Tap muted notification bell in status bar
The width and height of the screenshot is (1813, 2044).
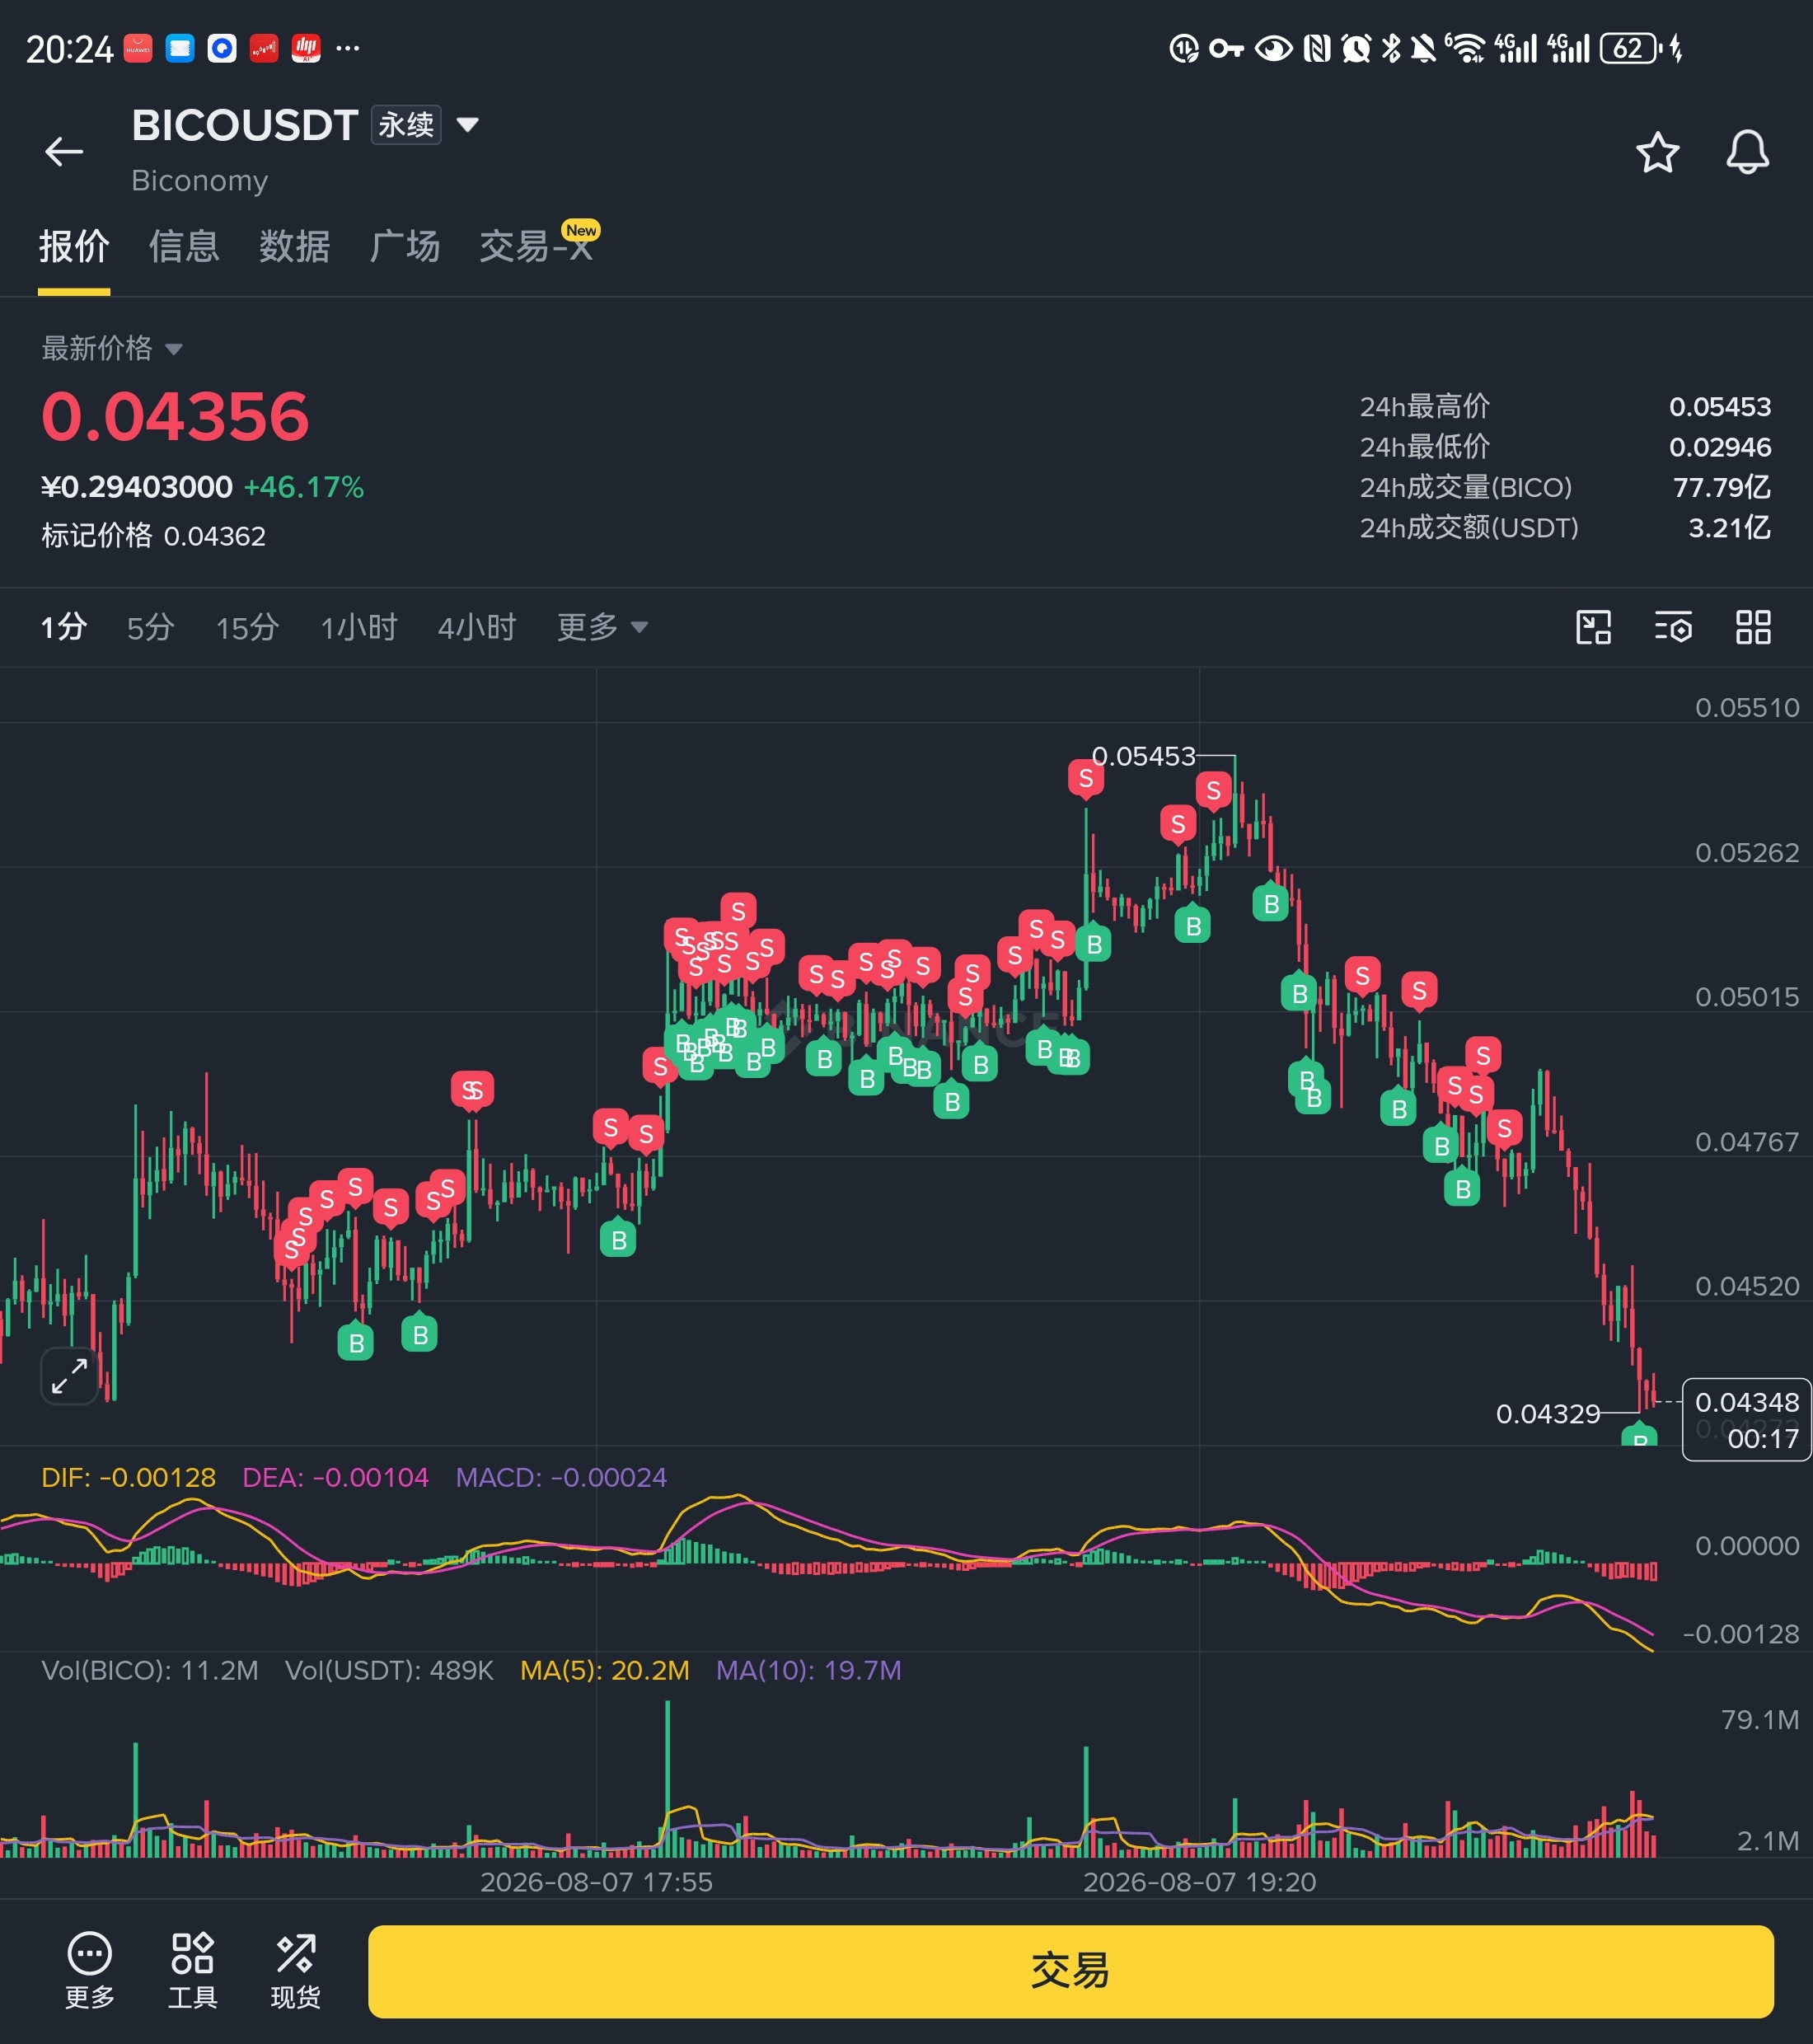(x=1422, y=48)
